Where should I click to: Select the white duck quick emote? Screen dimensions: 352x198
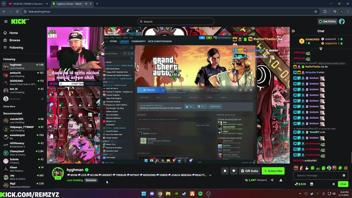307,168
